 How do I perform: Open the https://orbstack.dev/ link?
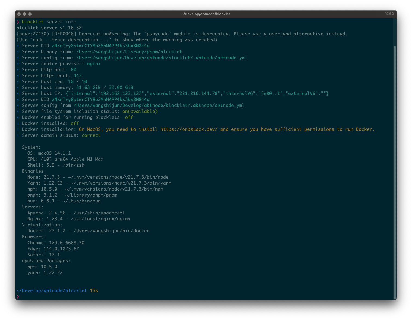pyautogui.click(x=189, y=129)
